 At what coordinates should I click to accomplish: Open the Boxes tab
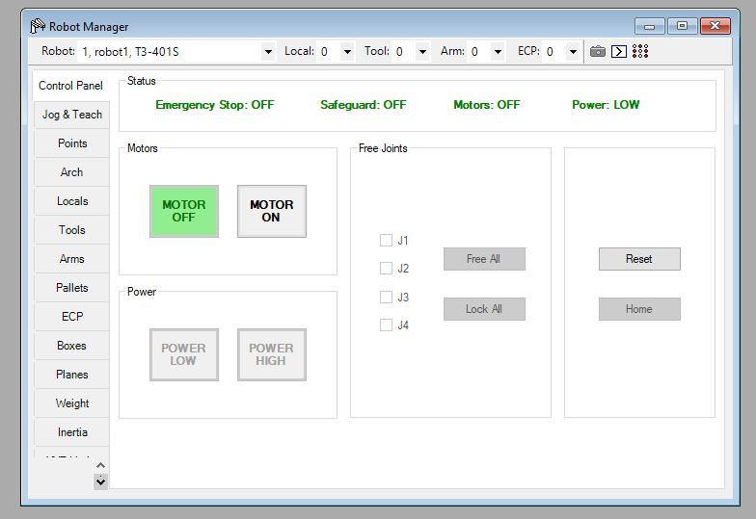pos(71,346)
